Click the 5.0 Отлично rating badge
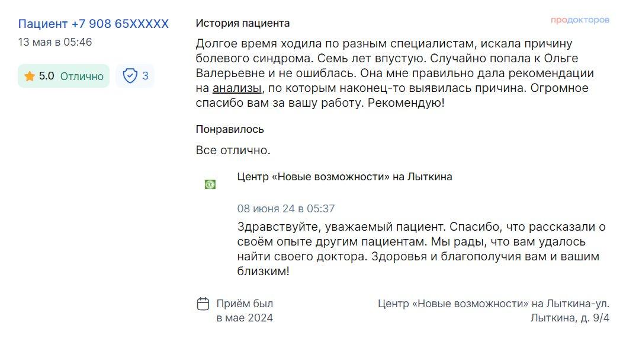Viewport: 623px width, 341px height. [x=63, y=76]
